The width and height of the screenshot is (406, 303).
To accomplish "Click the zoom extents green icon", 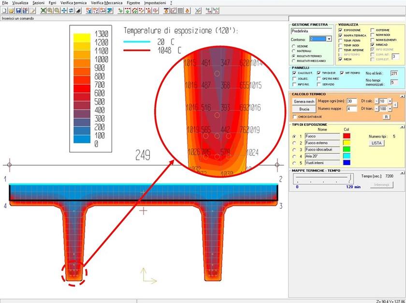I will tap(43, 10).
